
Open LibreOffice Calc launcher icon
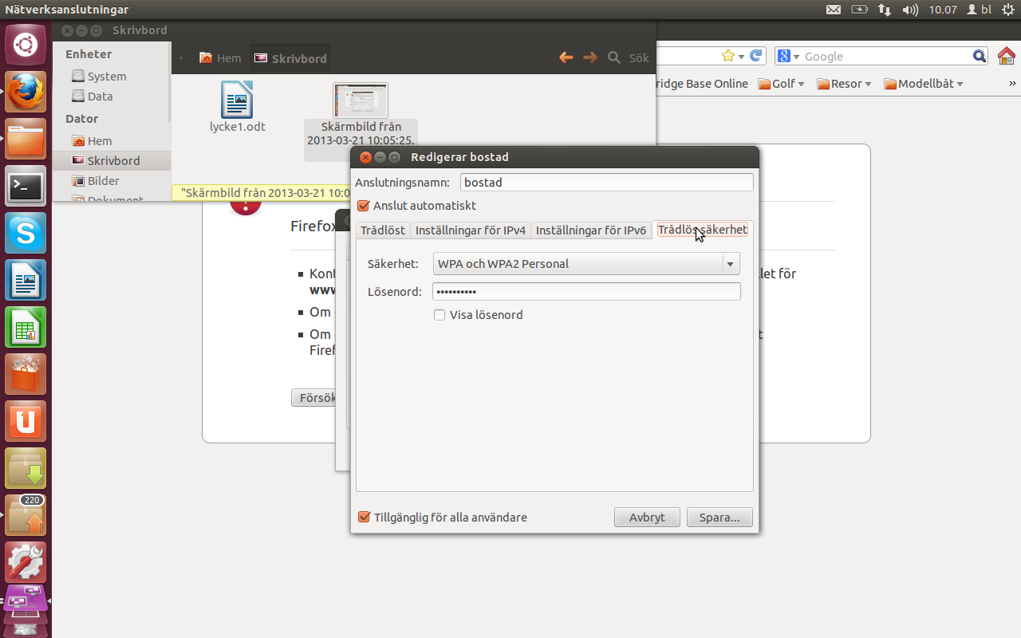click(x=26, y=327)
